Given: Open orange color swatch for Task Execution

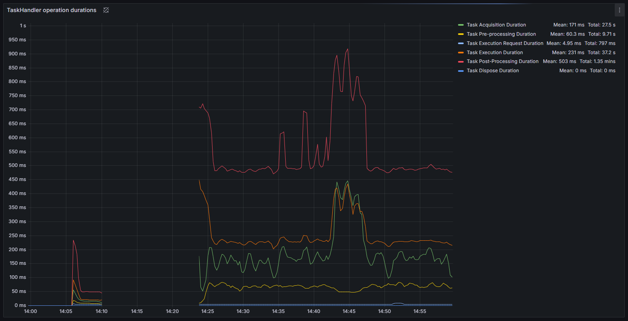Looking at the screenshot, I should [x=461, y=53].
